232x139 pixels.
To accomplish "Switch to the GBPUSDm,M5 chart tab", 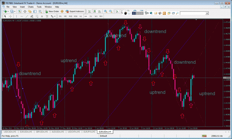I will click(x=42, y=132).
